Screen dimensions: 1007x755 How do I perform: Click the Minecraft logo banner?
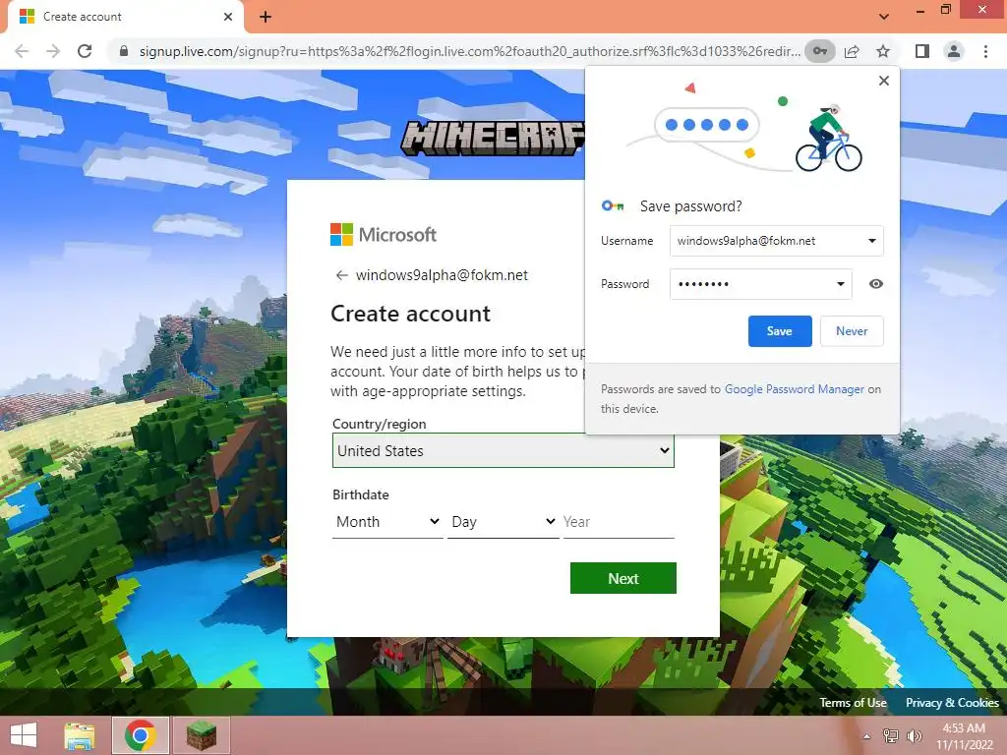494,138
